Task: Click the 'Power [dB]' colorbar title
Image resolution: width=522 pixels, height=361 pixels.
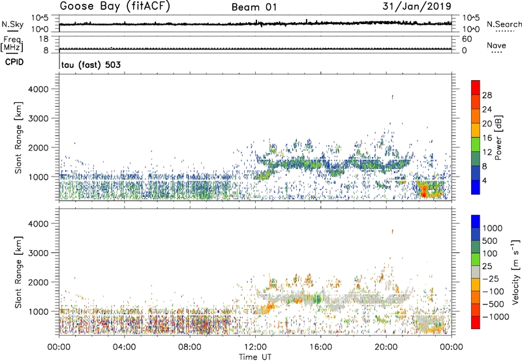Action: (x=499, y=137)
